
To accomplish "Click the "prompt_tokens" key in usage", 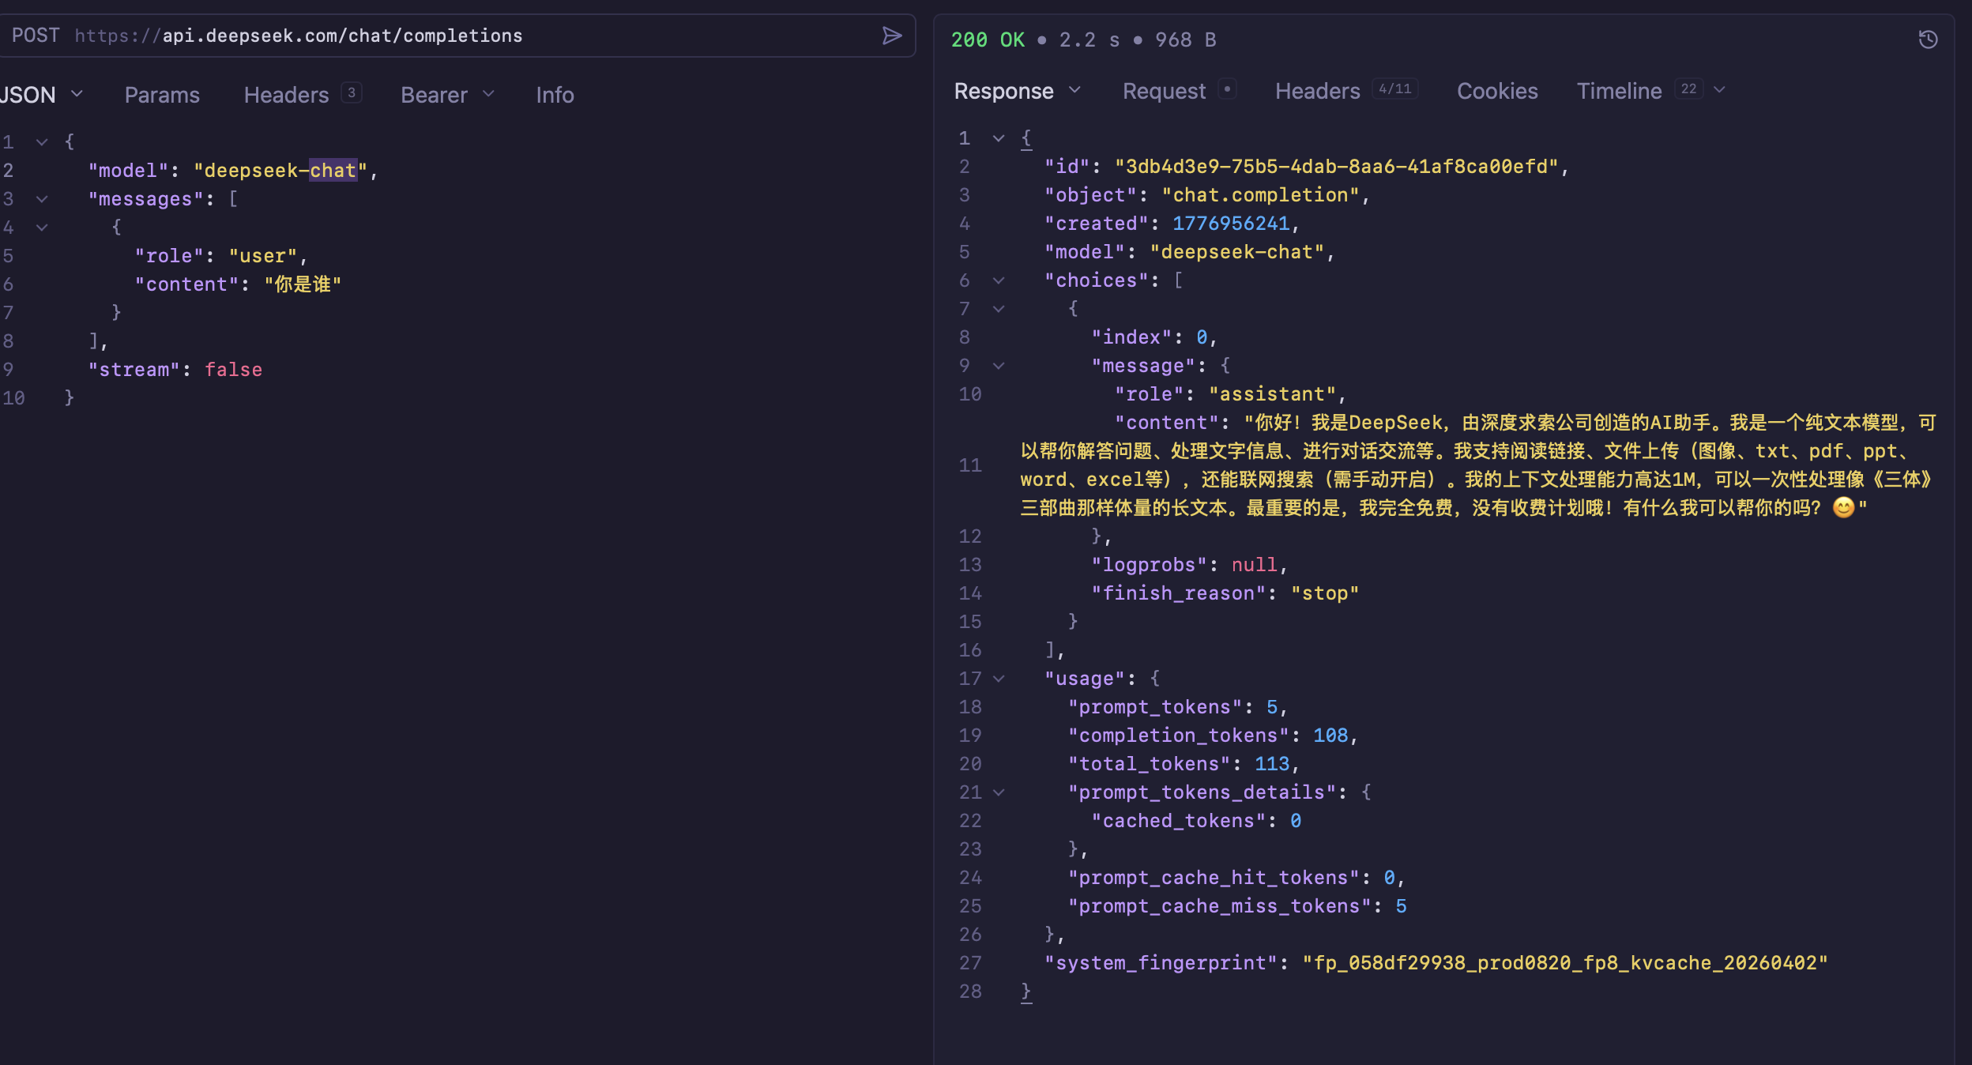I will coord(1155,707).
